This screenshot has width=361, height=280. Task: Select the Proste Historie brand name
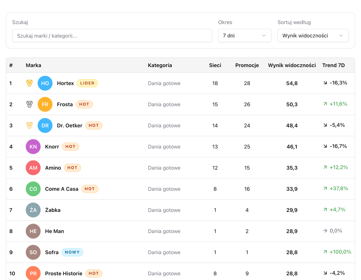click(64, 274)
